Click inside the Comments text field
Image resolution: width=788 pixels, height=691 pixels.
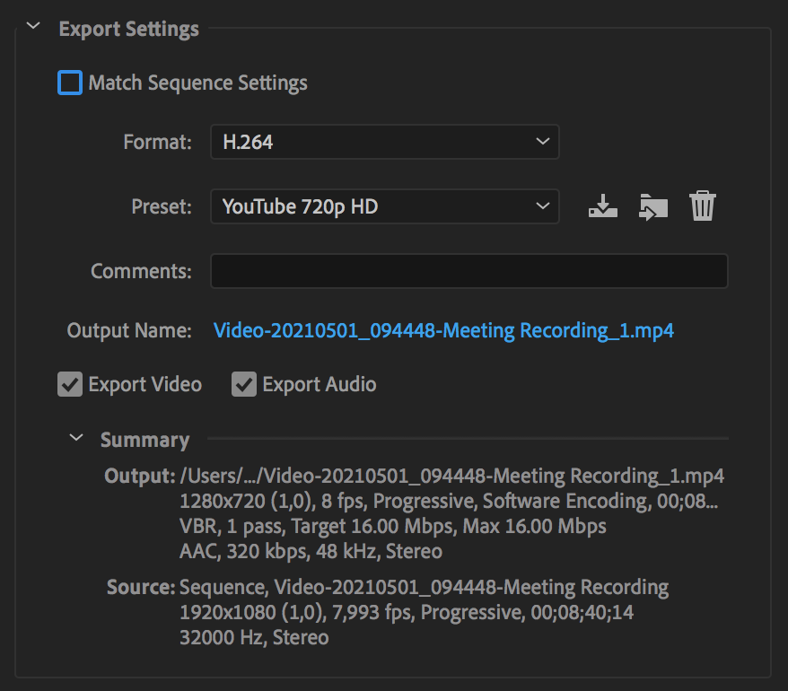pos(468,271)
